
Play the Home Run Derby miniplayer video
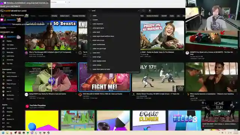click(219, 111)
